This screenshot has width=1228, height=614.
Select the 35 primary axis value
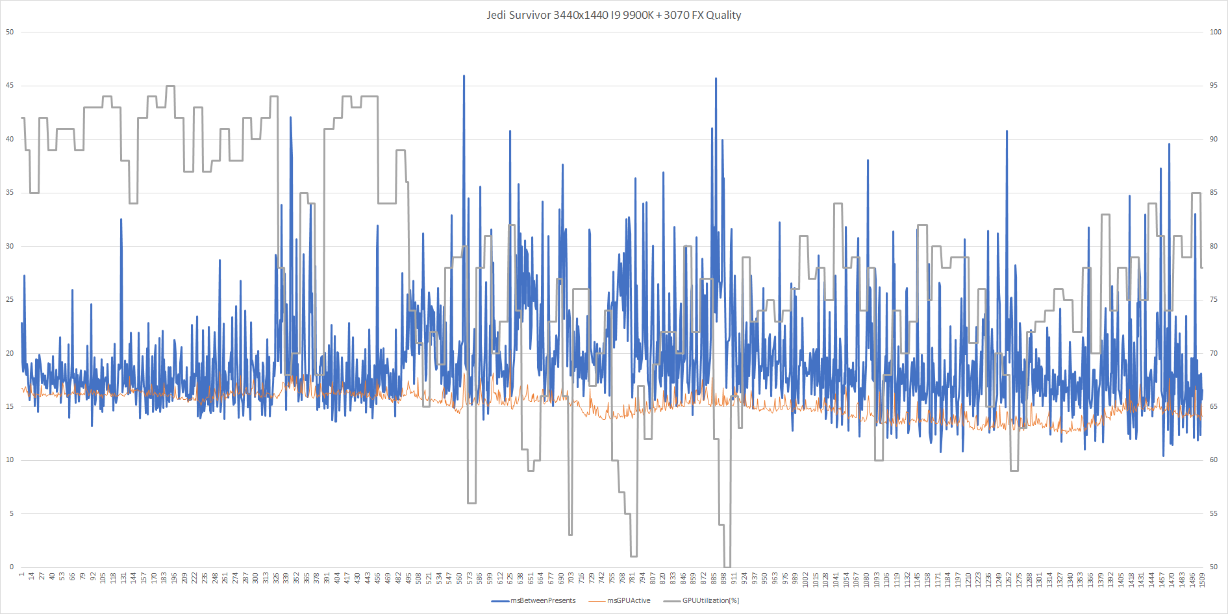click(x=10, y=193)
